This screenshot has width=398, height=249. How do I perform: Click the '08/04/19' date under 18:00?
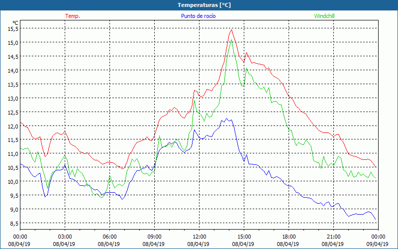[288, 244]
